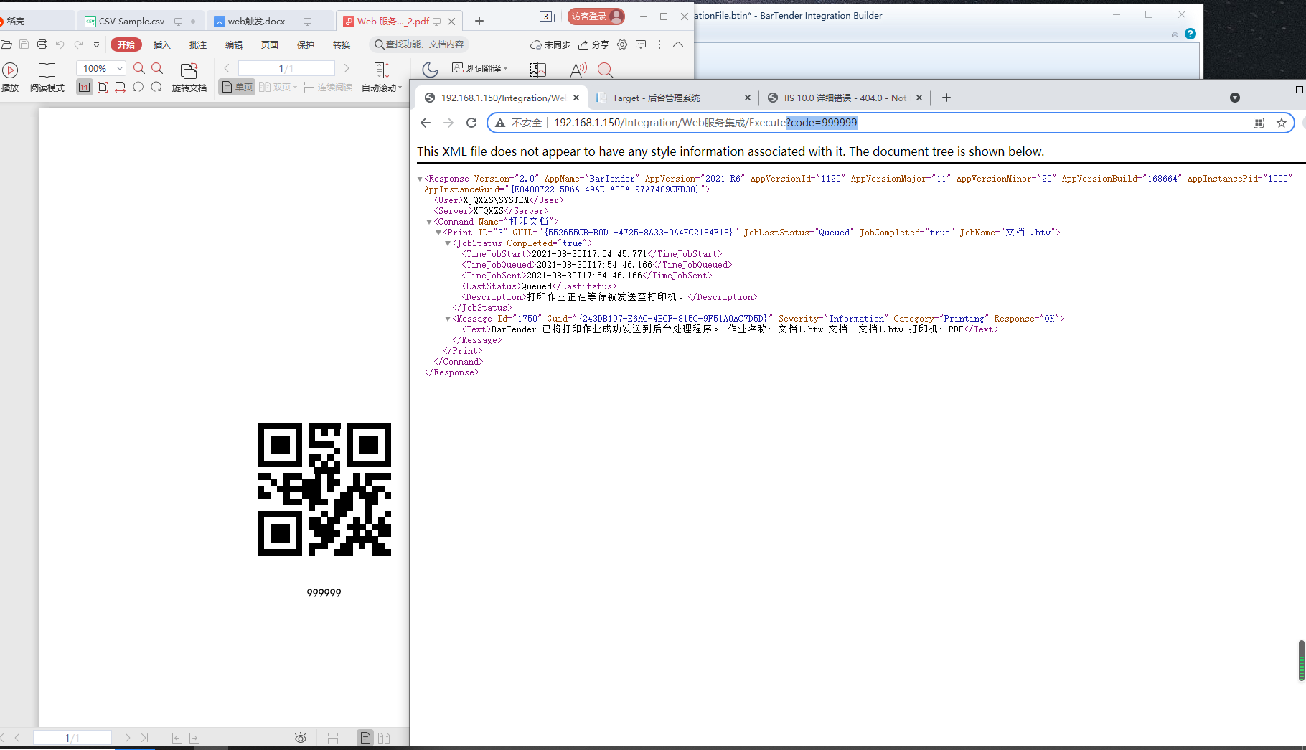
Task: Click the Share button
Action: [x=594, y=44]
